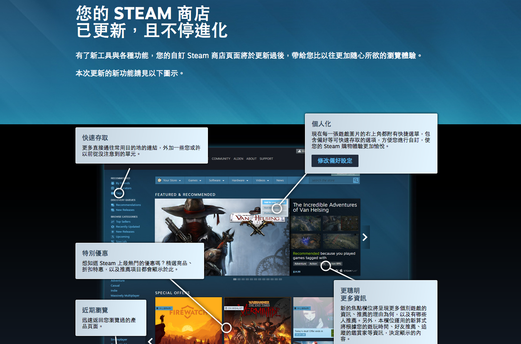The height and width of the screenshot is (344, 521).
Task: Expand the Software dropdown
Action: tap(216, 180)
